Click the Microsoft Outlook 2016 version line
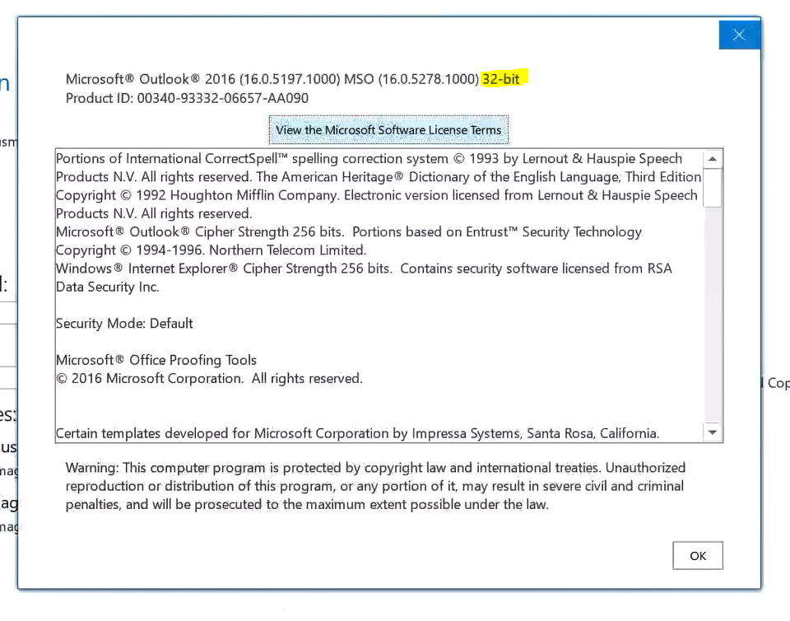Image resolution: width=790 pixels, height=621 pixels. click(x=292, y=78)
